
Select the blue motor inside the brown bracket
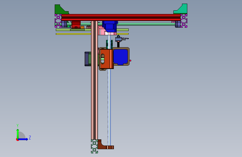121,57
